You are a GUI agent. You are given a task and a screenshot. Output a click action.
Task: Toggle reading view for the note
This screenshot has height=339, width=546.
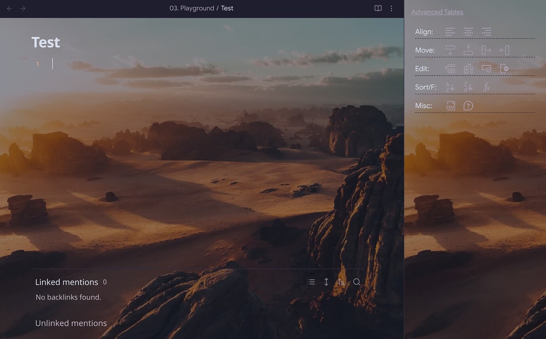point(378,8)
